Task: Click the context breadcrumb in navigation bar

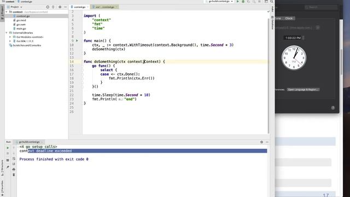Action: (8, 1)
